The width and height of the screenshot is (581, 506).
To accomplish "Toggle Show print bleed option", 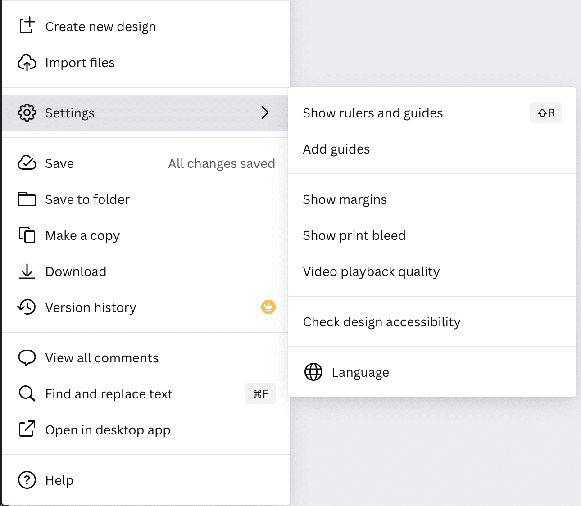I will (354, 235).
